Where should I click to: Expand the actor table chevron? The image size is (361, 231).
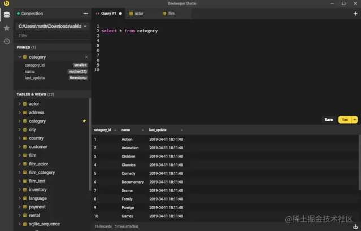coord(20,104)
